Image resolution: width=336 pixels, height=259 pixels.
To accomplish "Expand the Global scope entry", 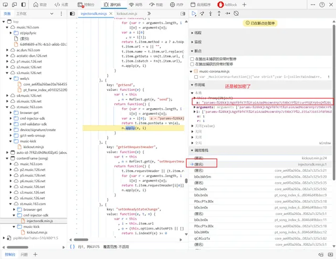I will [x=193, y=143].
